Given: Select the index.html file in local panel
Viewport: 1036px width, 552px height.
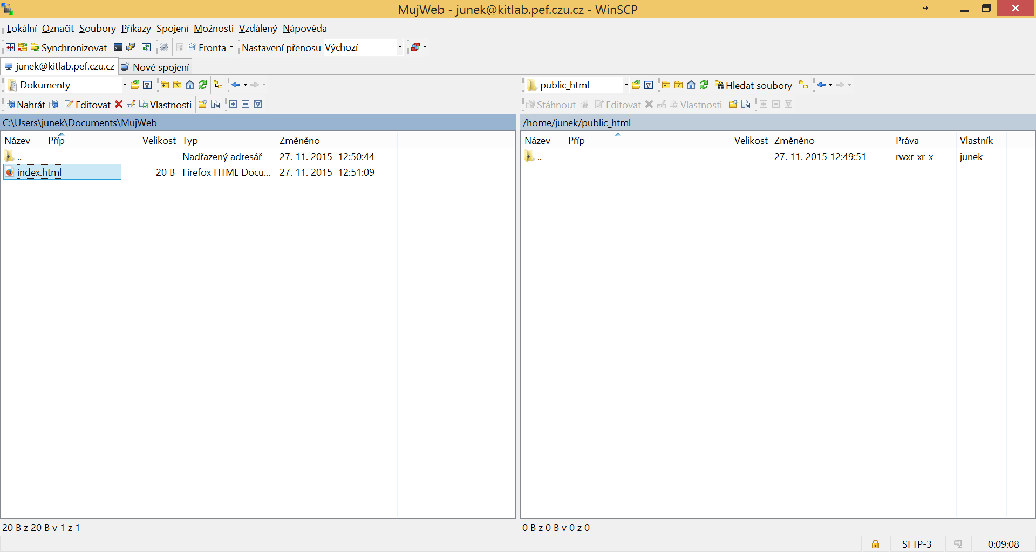Looking at the screenshot, I should point(39,172).
